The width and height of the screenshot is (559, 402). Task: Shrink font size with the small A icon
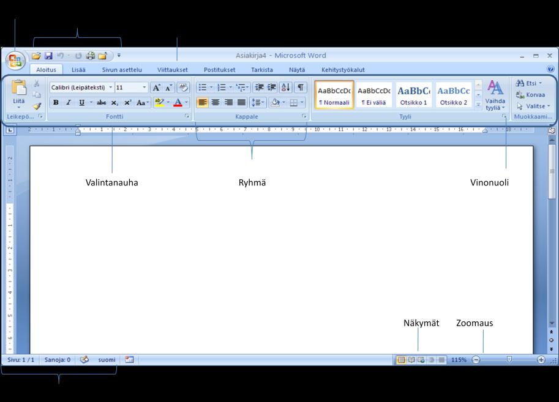168,87
